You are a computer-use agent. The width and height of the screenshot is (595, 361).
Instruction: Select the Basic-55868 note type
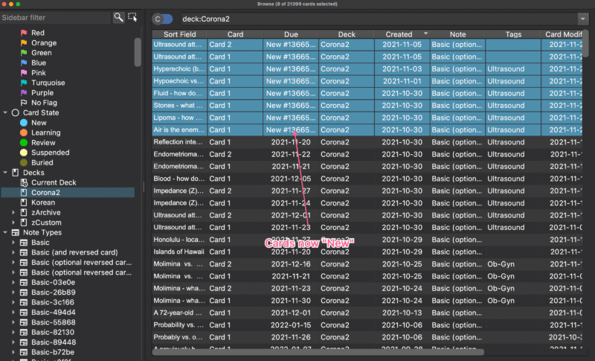pyautogui.click(x=53, y=322)
